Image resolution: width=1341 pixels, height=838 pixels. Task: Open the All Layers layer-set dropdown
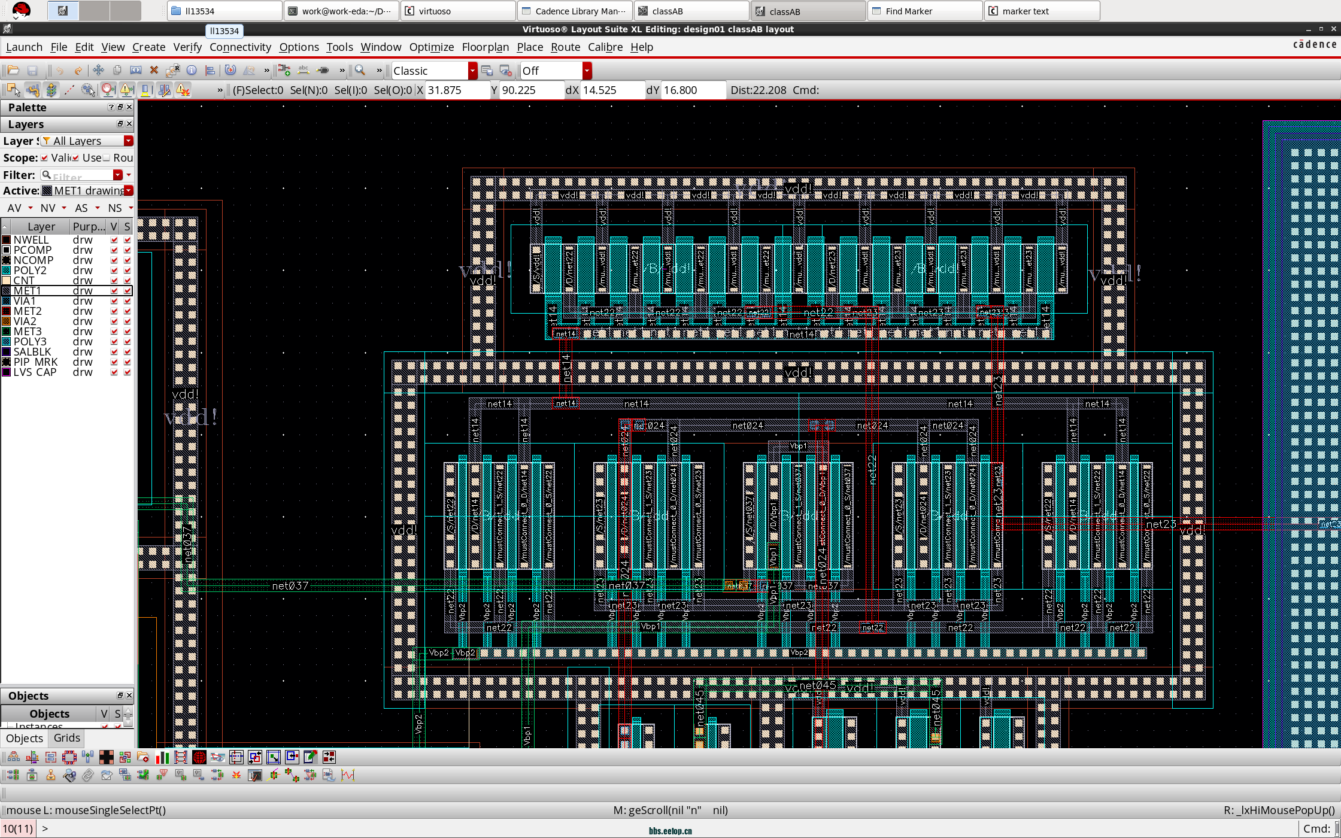128,141
